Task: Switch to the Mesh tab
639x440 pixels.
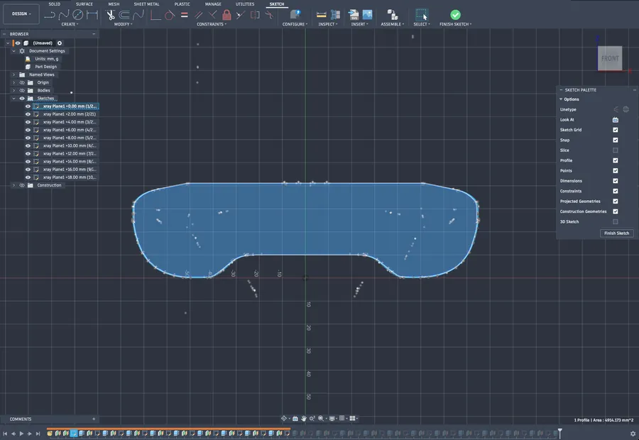Action: click(x=114, y=4)
